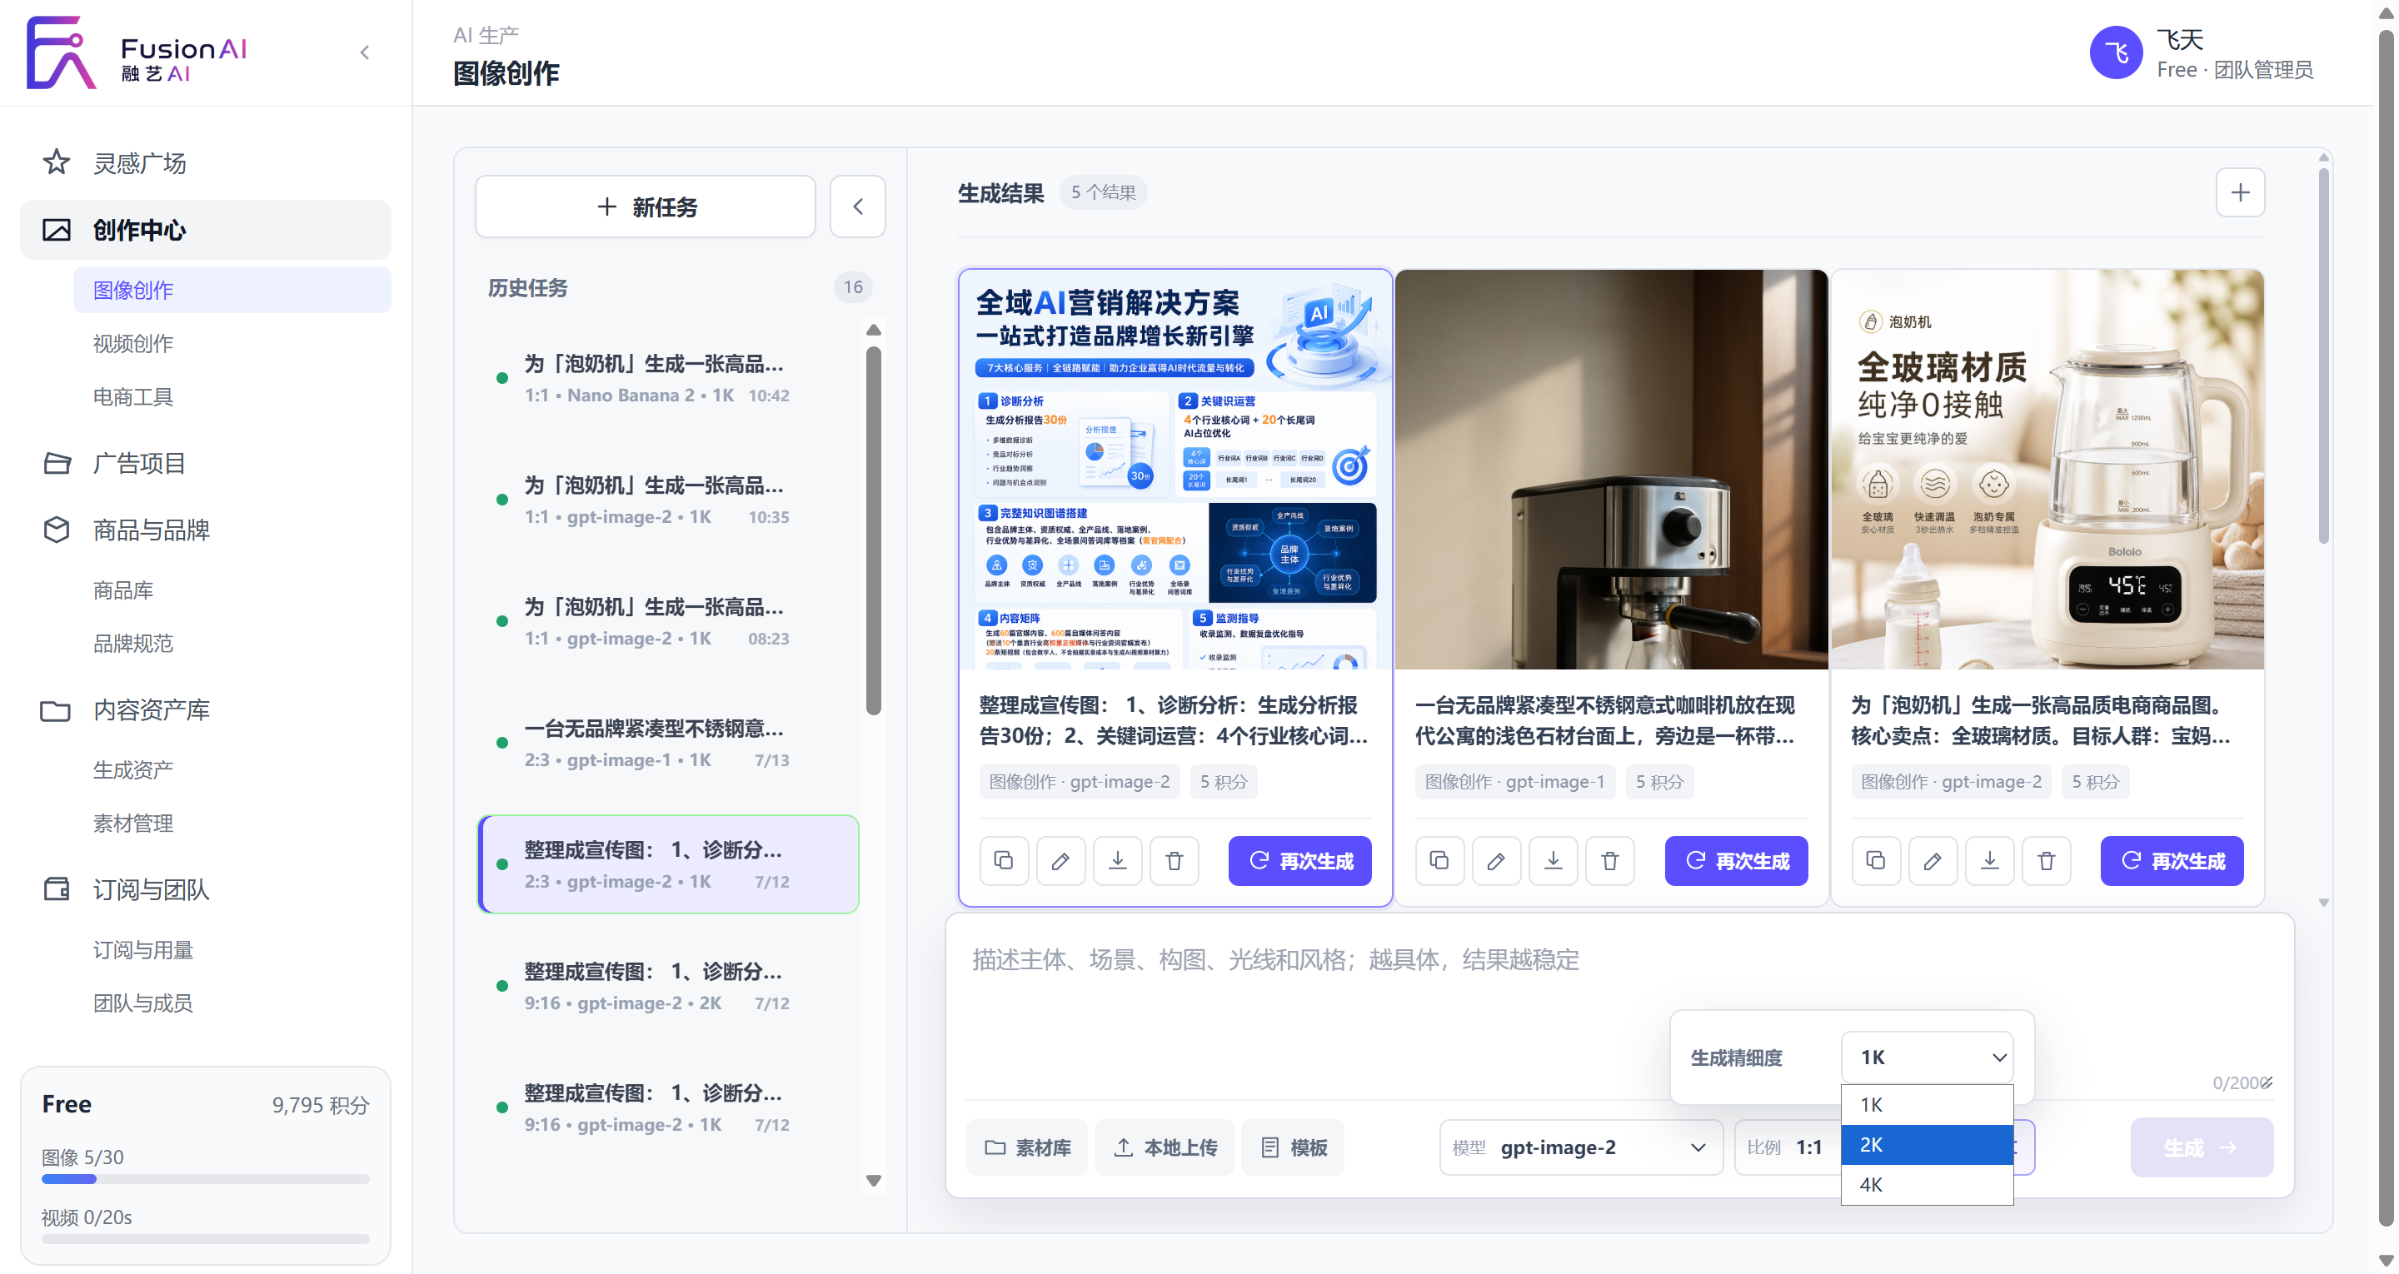
Task: Delete the 宣传图 result
Action: [x=1175, y=860]
